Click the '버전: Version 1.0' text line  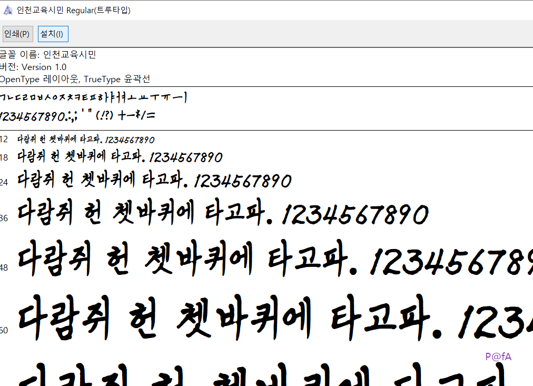[x=33, y=67]
